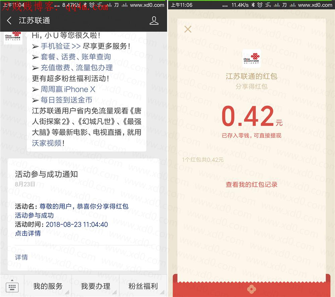Image resolution: width=335 pixels, height=297 pixels.
Task: Open the 我的服务 menu
Action: coord(48,286)
